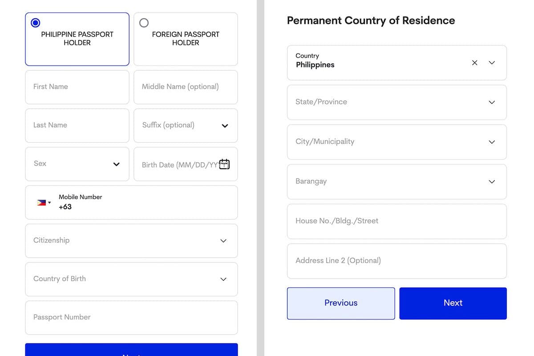534x356 pixels.
Task: Expand the Suffix optional dropdown
Action: pyautogui.click(x=225, y=125)
